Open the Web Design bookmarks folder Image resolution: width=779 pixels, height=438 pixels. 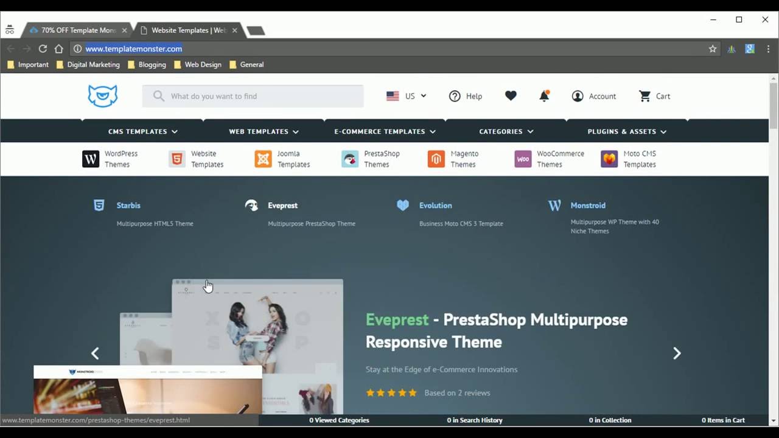click(198, 64)
